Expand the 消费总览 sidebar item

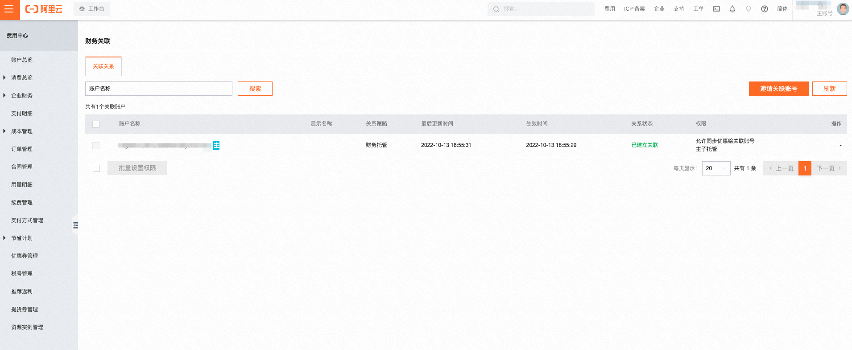[22, 78]
